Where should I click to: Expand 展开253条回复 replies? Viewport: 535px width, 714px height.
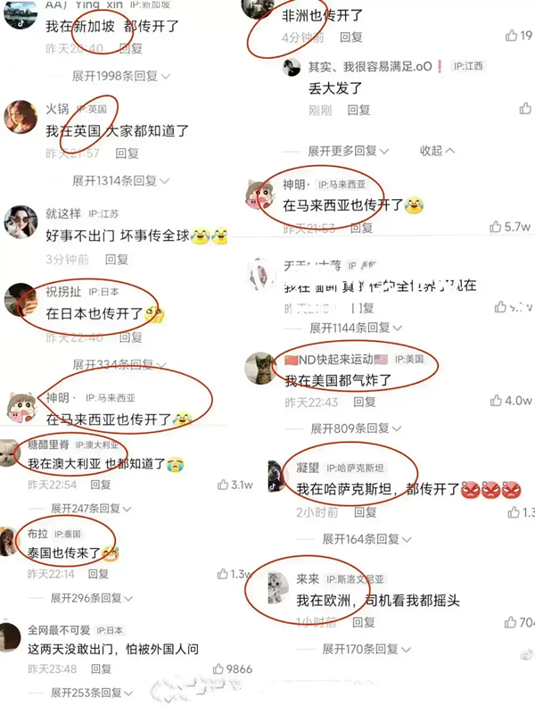92,693
